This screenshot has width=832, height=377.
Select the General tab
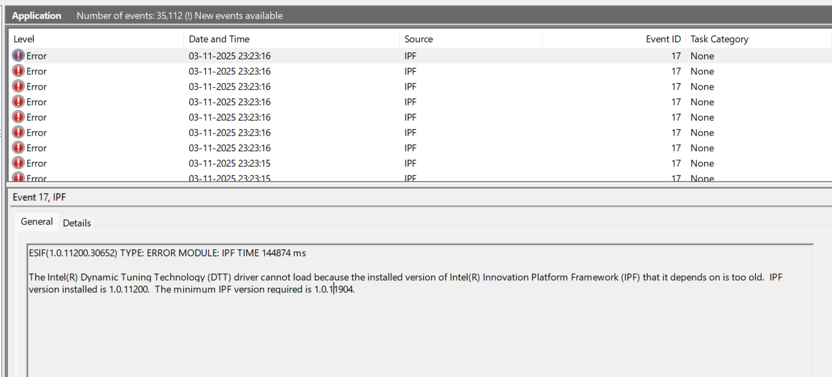(x=37, y=221)
